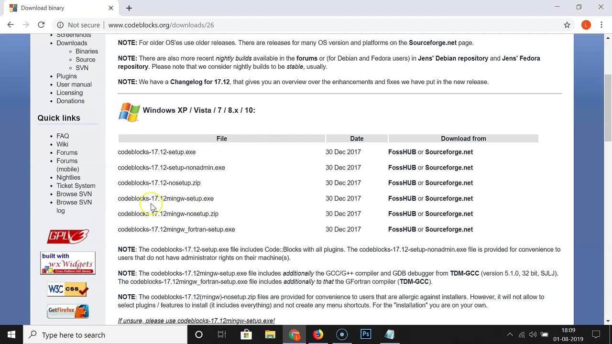Viewport: 612px width, 344px height.
Task: Close the Download binary tab
Action: [111, 8]
